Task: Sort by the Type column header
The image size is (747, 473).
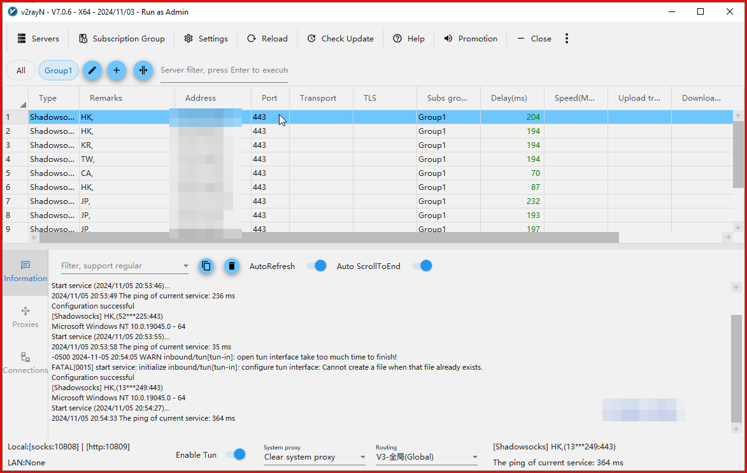Action: click(54, 98)
